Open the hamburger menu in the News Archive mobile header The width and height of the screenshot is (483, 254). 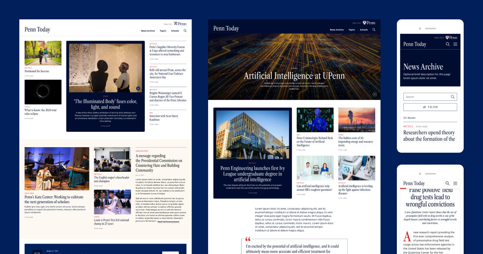point(455,44)
